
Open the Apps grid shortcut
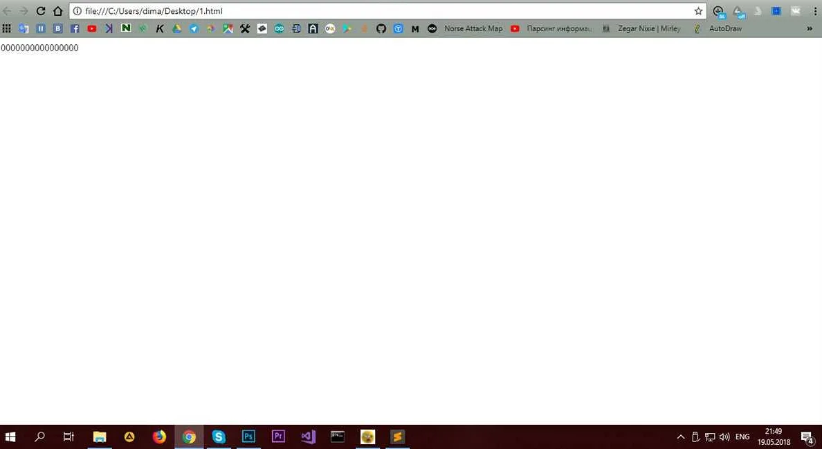coord(7,29)
